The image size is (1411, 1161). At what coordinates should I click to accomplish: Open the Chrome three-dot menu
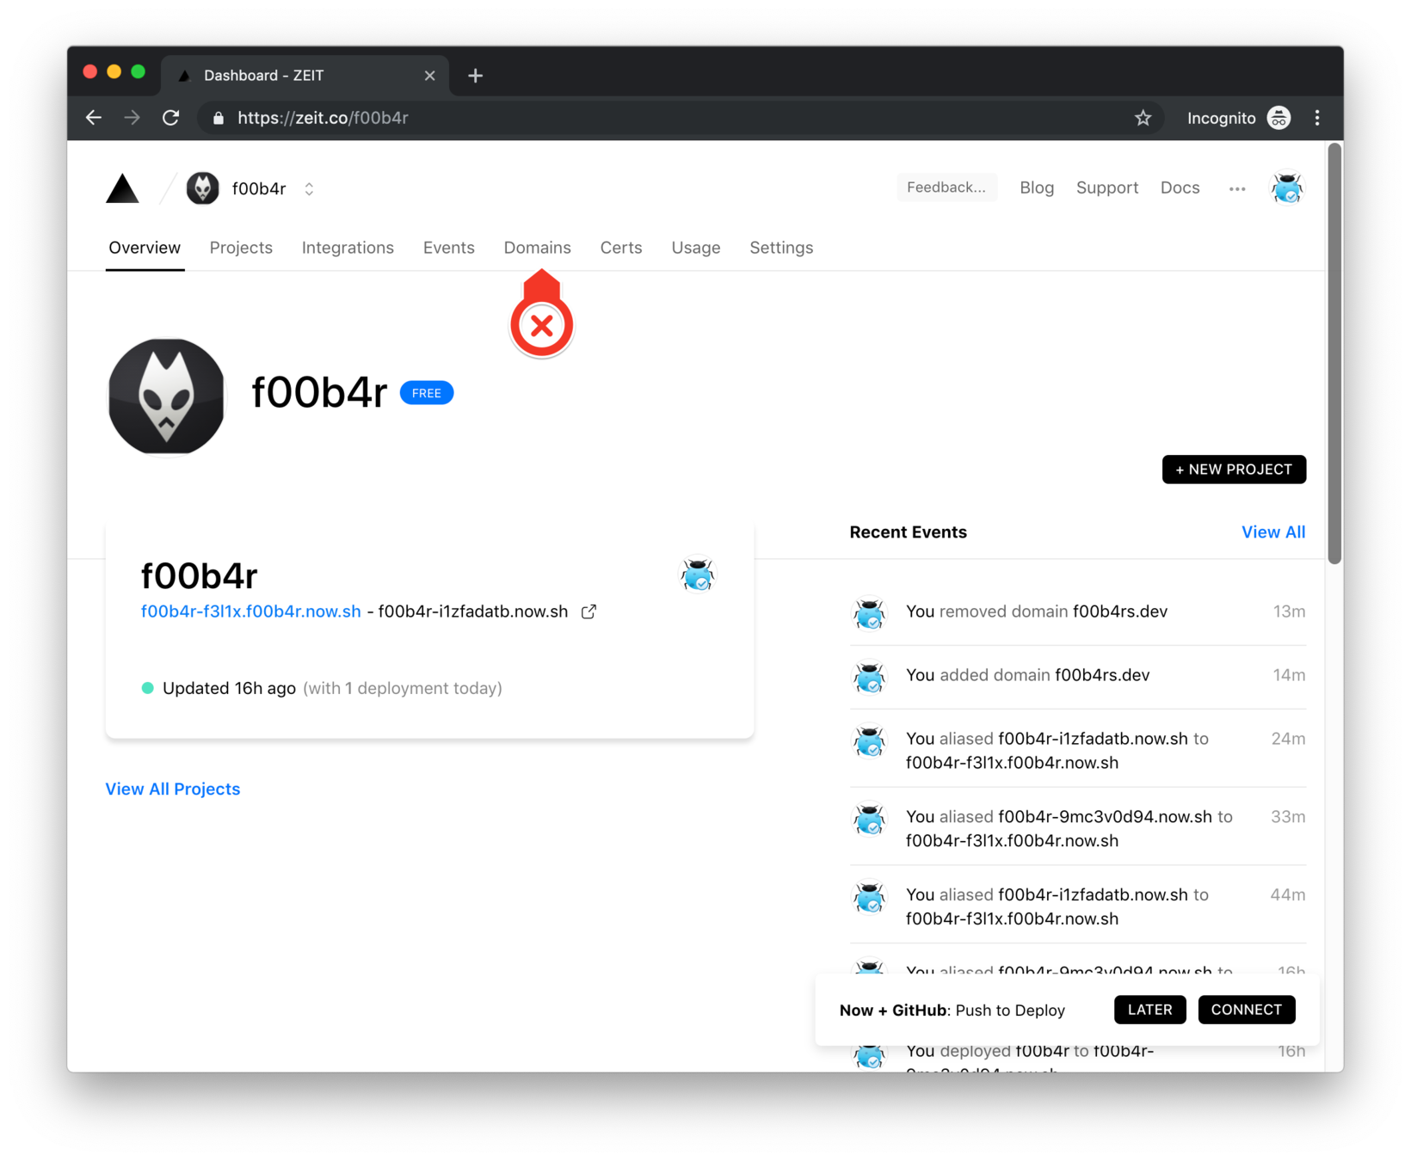pos(1317,118)
